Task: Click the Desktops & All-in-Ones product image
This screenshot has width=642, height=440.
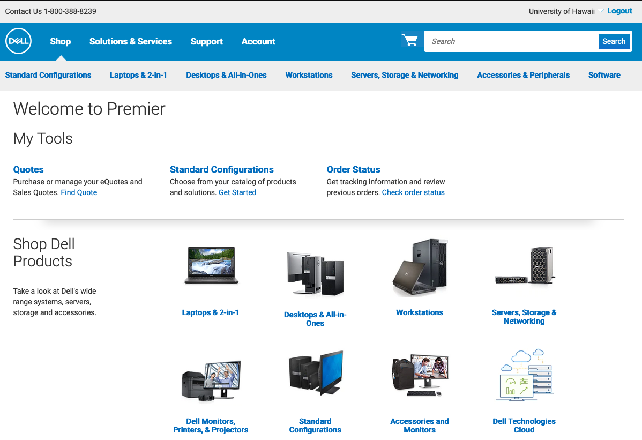Action: coord(315,273)
